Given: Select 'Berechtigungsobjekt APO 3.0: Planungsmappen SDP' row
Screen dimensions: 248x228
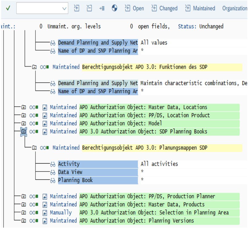Looking at the screenshot, I should click(162, 148).
